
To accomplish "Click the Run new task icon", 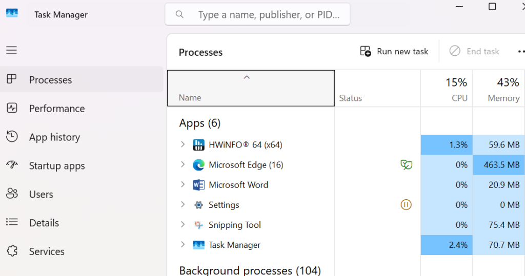I will (x=365, y=51).
